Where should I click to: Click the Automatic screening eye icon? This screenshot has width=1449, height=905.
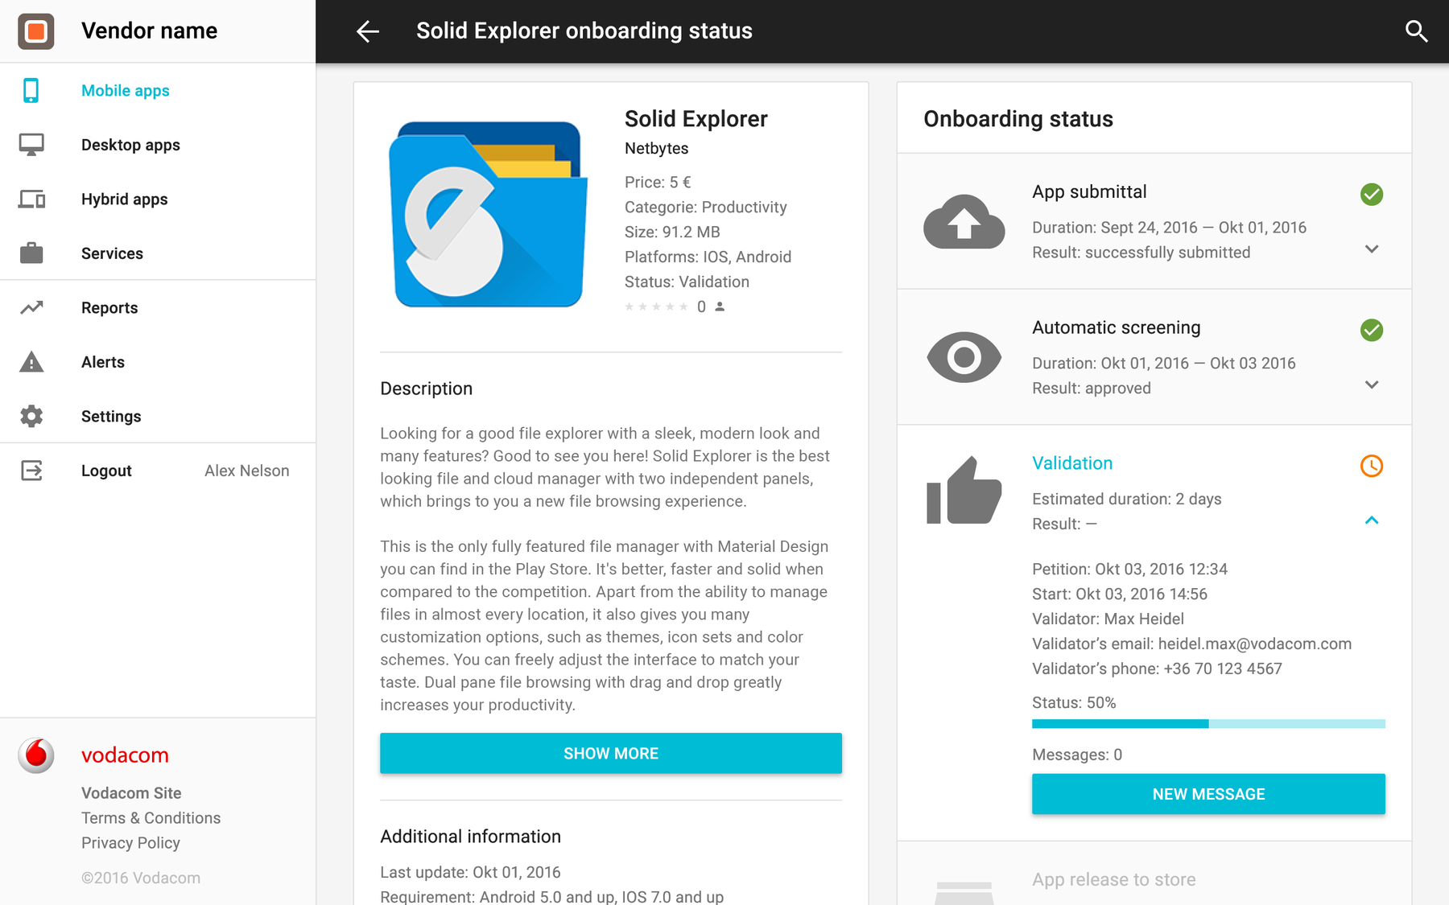[964, 357]
